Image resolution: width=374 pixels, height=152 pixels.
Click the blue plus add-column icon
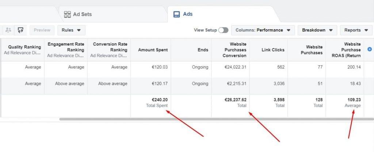[369, 49]
